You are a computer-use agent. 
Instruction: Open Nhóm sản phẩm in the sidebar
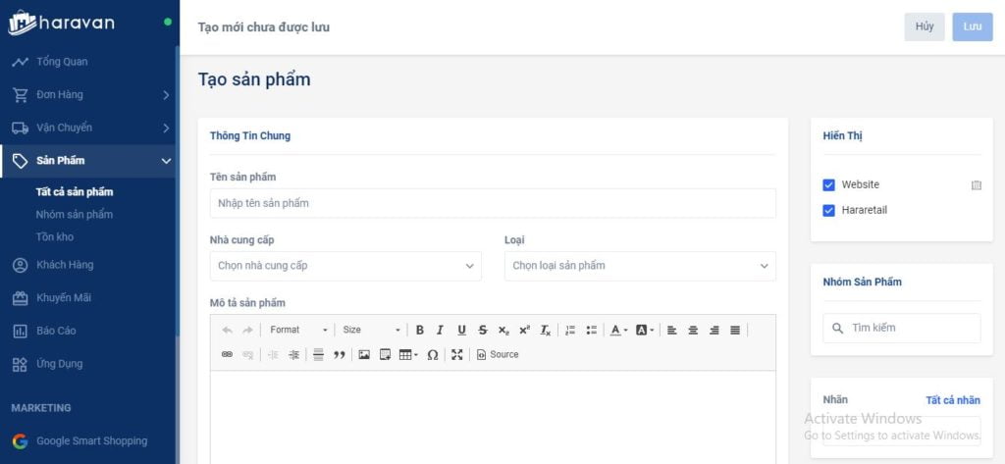75,214
